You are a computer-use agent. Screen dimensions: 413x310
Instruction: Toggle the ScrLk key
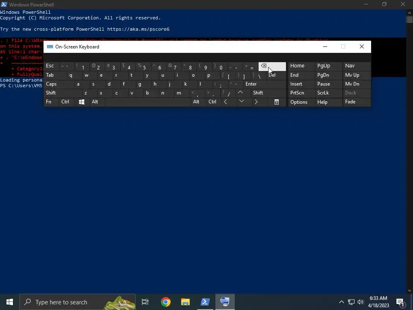[x=328, y=93]
